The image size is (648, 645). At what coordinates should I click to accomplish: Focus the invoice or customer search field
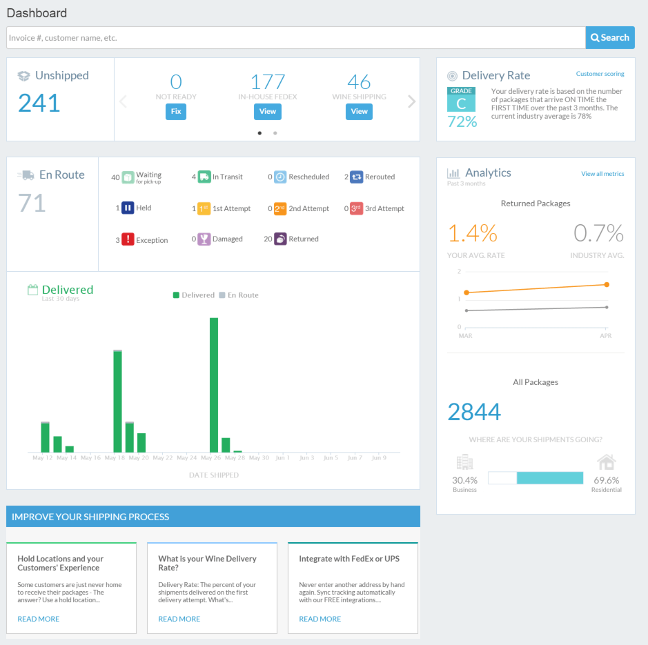(295, 38)
